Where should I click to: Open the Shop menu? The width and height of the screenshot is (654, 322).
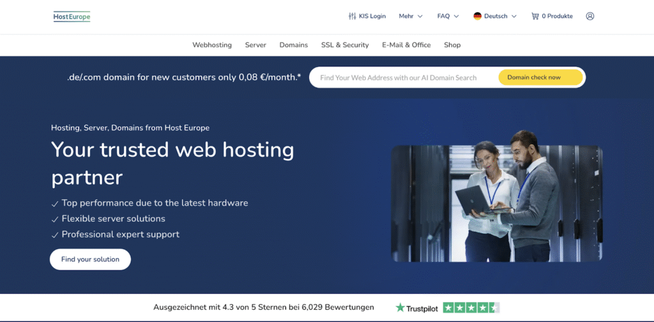coord(452,45)
